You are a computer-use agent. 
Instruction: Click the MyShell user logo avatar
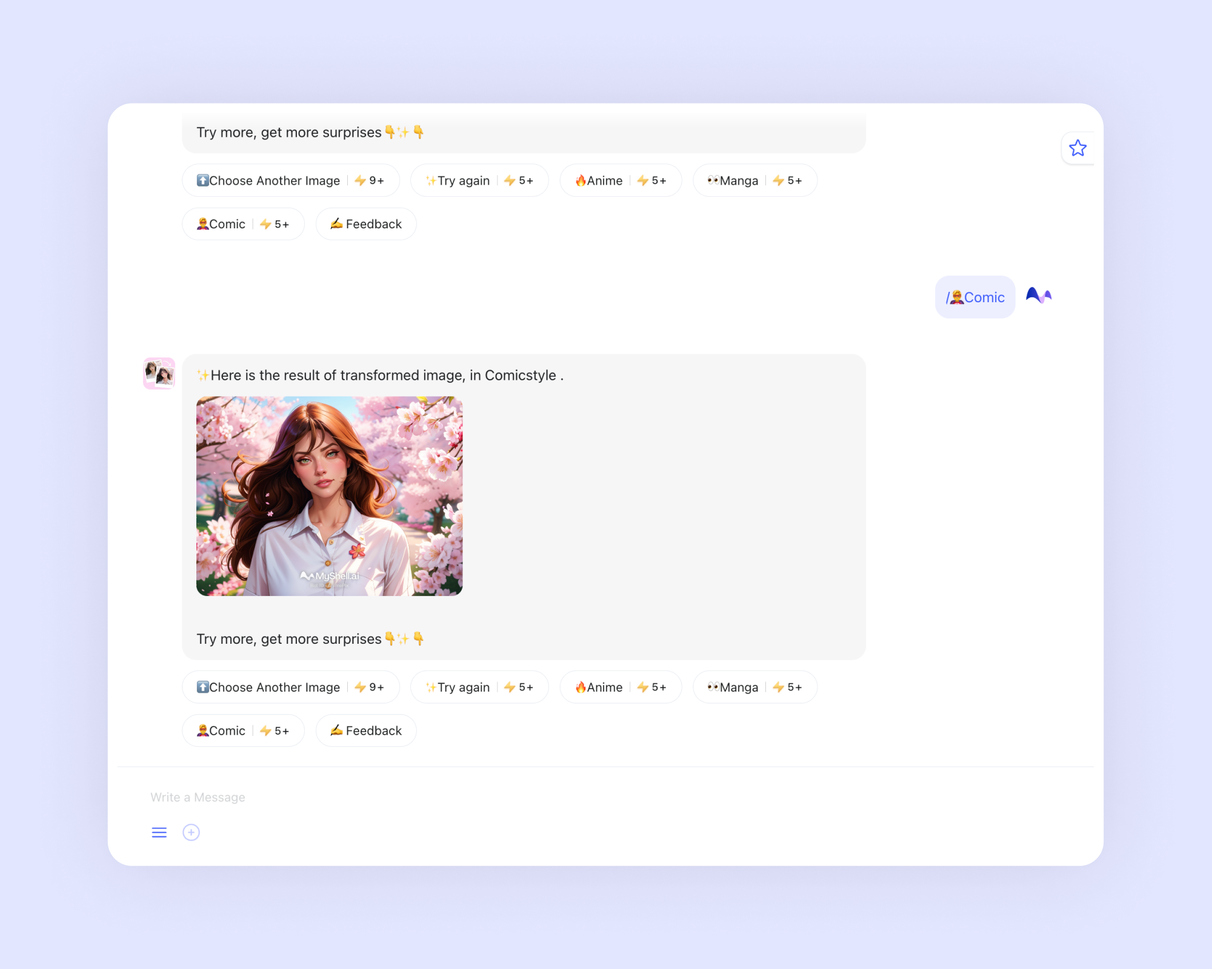1039,296
